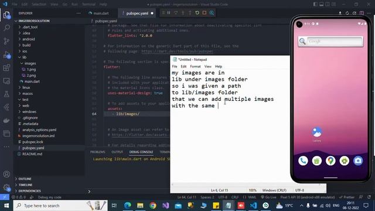Screen dimensions: 375x211
Task: Open the Source Control view
Action: click(x=6, y=41)
